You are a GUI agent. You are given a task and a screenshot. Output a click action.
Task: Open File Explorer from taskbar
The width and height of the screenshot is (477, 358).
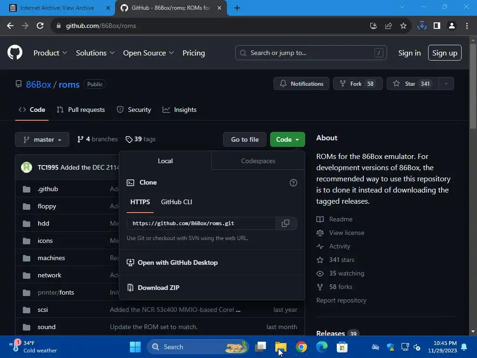click(281, 347)
